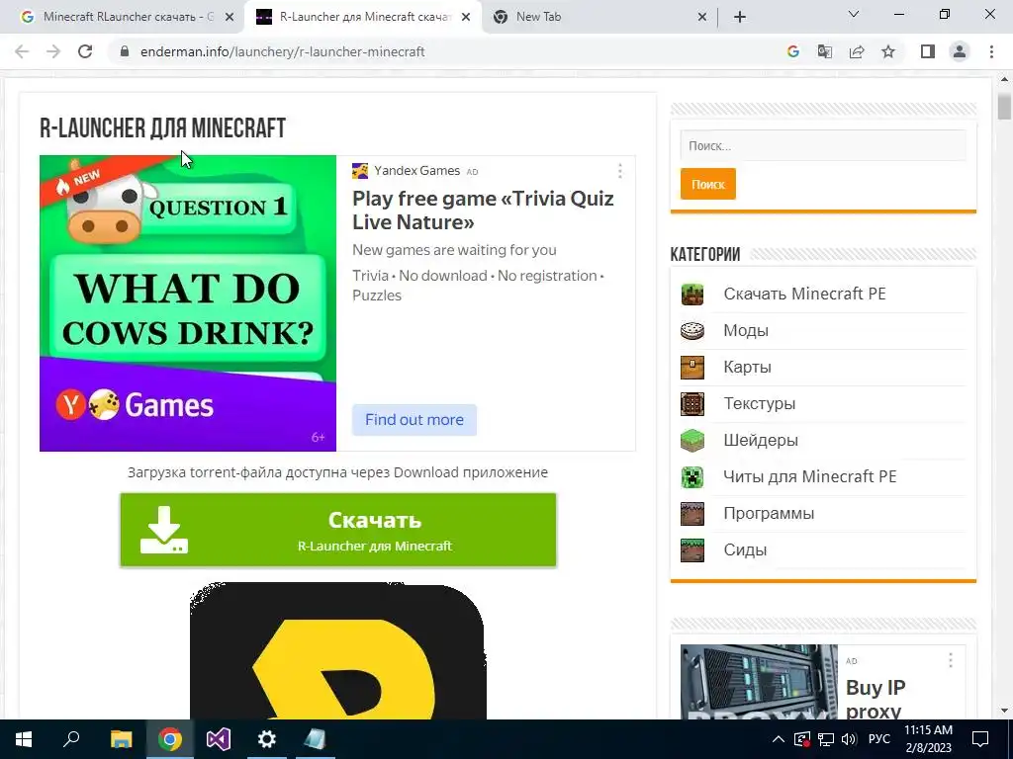The image size is (1013, 759).
Task: Click the chest icon beside Карты
Action: tap(691, 368)
